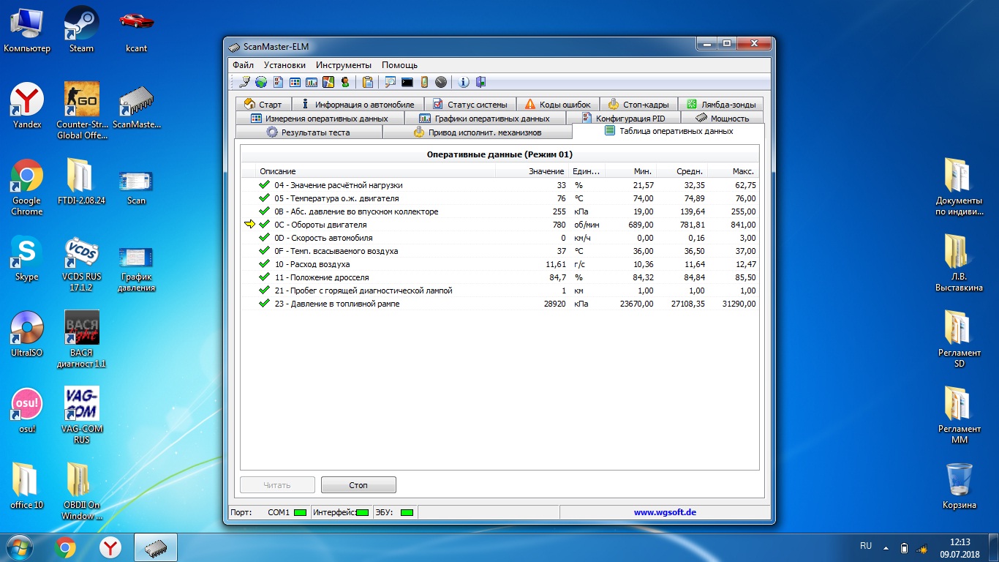This screenshot has height=562, width=999.
Task: Toggle checkmark for 23 - Давление в топливной рампе
Action: pyautogui.click(x=264, y=304)
